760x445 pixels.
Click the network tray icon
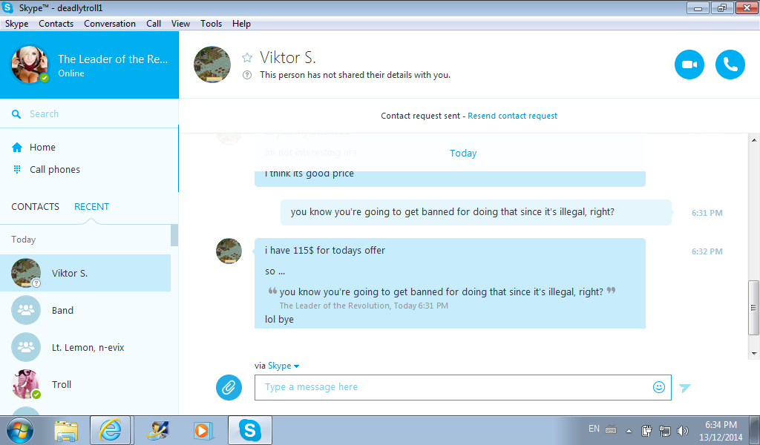pos(664,430)
